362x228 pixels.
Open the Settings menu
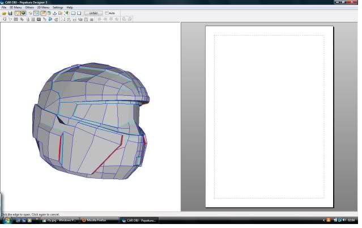pyautogui.click(x=58, y=7)
